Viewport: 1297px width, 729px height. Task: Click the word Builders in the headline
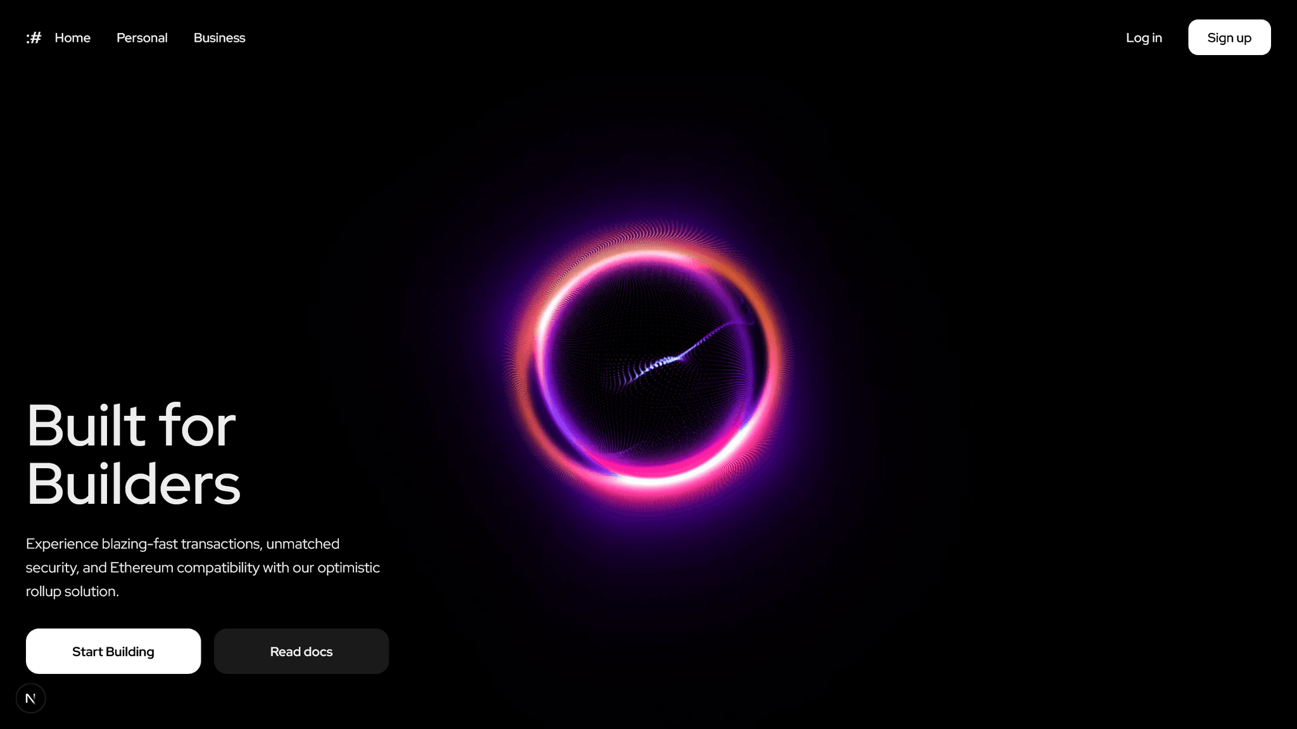point(133,484)
